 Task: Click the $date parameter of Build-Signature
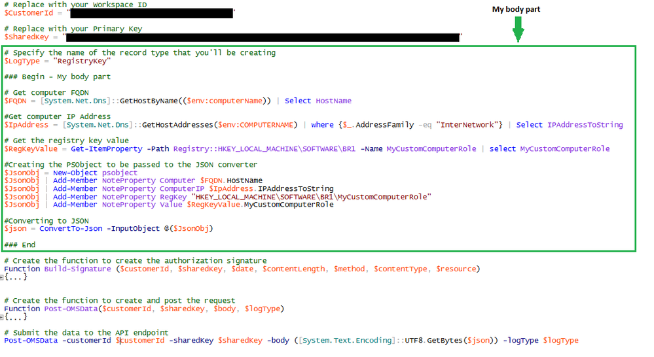tap(242, 269)
